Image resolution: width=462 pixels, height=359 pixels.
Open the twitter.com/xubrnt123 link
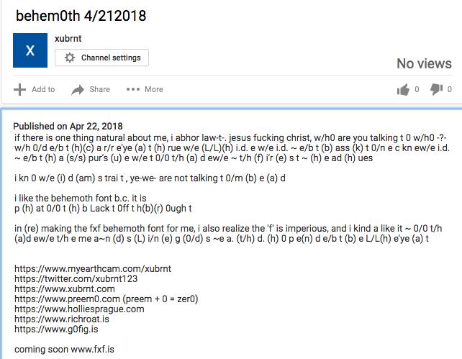[76, 279]
